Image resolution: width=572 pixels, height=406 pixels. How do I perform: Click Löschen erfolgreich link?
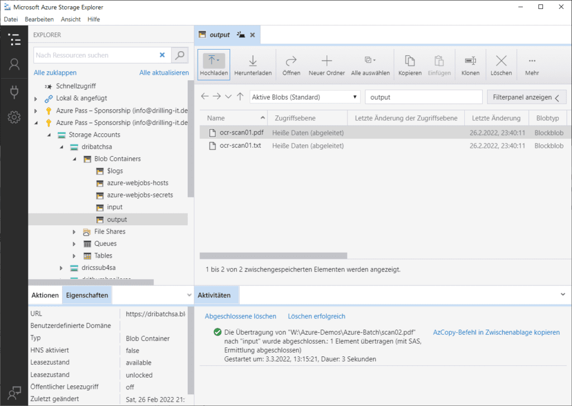point(316,316)
